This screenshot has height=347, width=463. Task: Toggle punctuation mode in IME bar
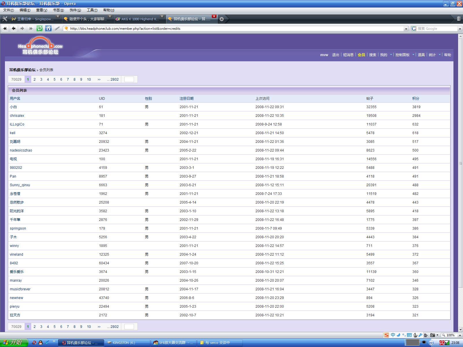point(404,335)
